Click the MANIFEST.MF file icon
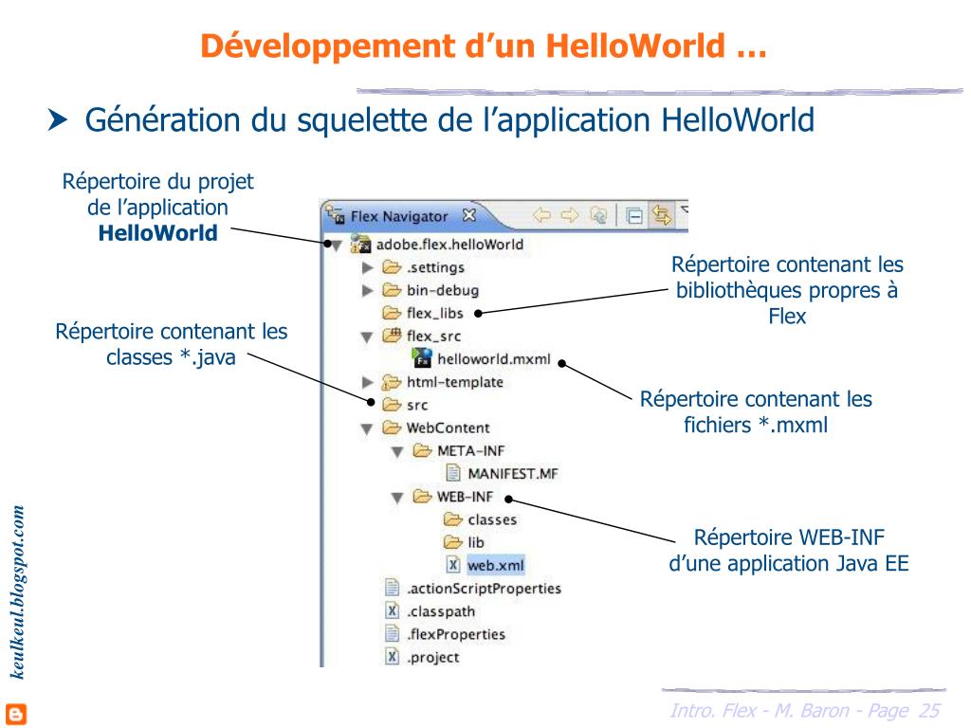Viewport: 971px width, 728px height. click(x=453, y=473)
